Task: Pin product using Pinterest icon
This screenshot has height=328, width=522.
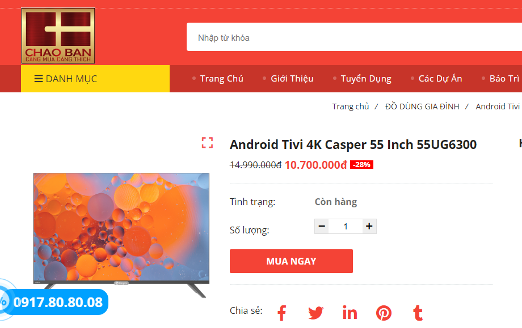Action: pyautogui.click(x=384, y=313)
